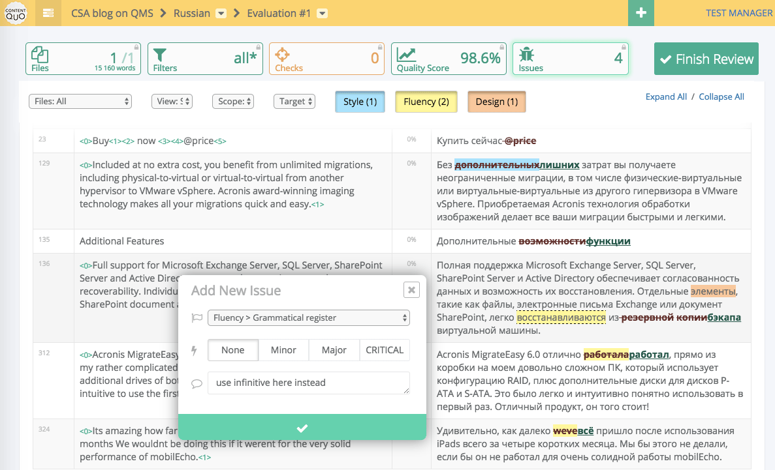Click the ContentQuo logo icon

(16, 13)
